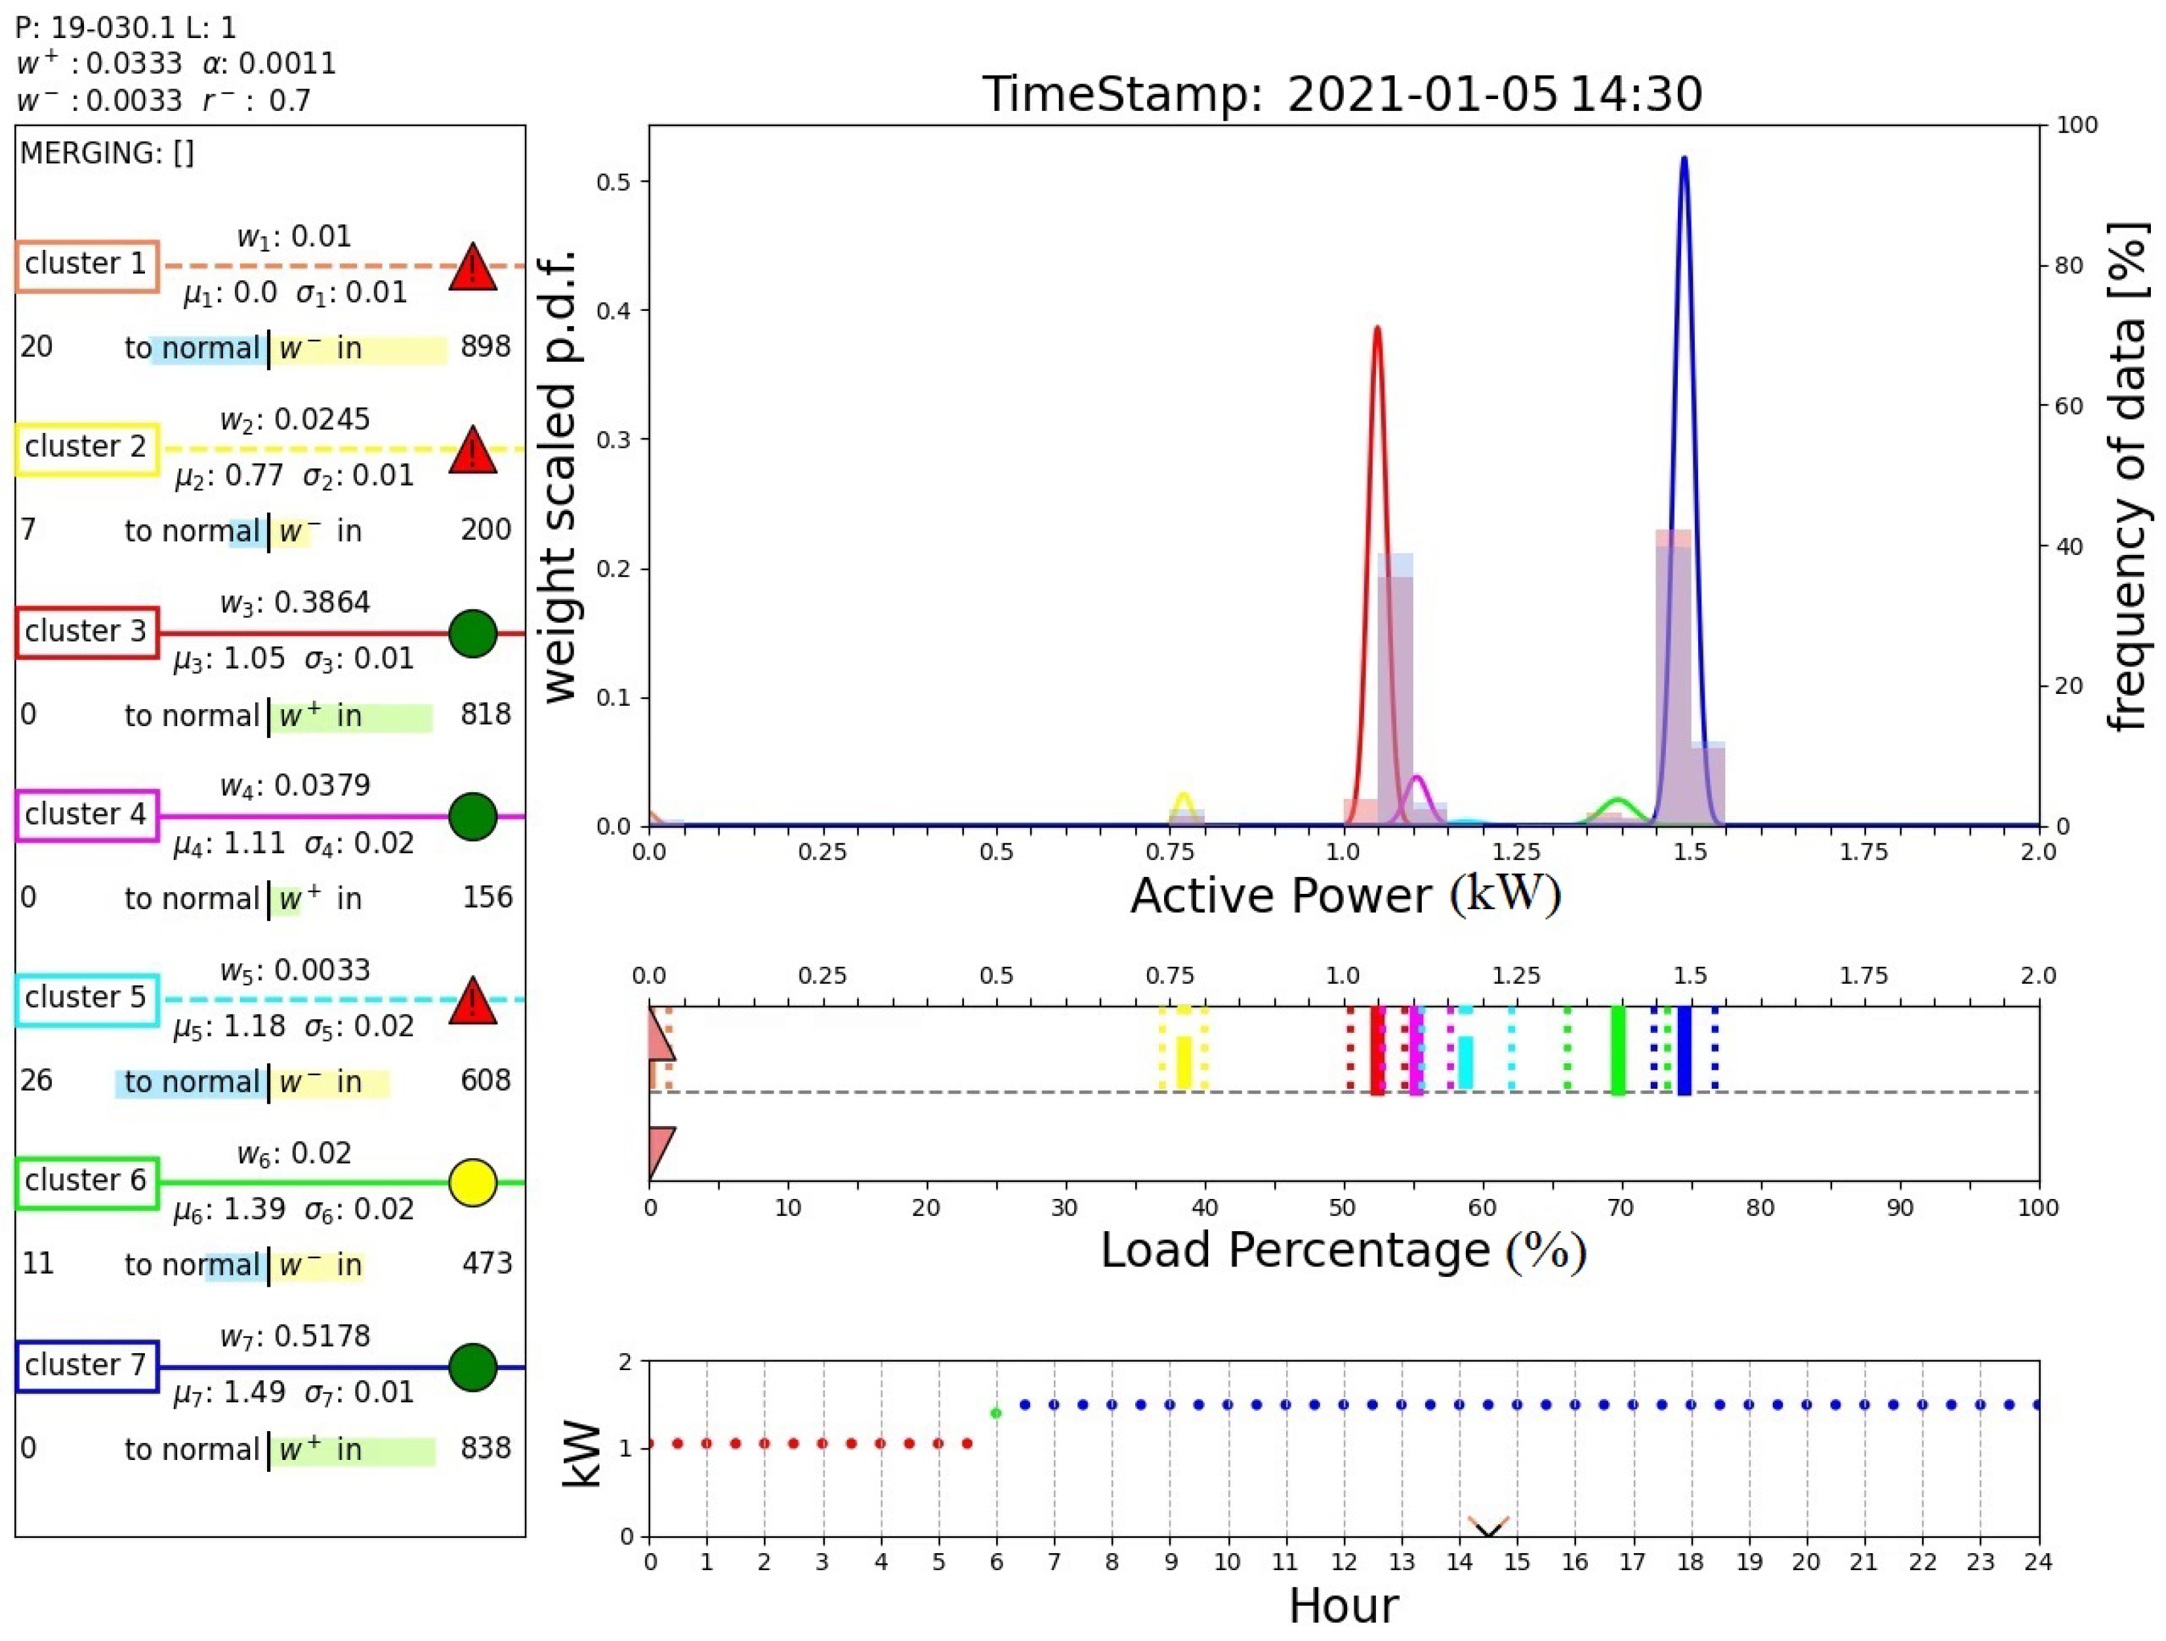Click cluster 1 yellow 'w- in' bar

[358, 350]
